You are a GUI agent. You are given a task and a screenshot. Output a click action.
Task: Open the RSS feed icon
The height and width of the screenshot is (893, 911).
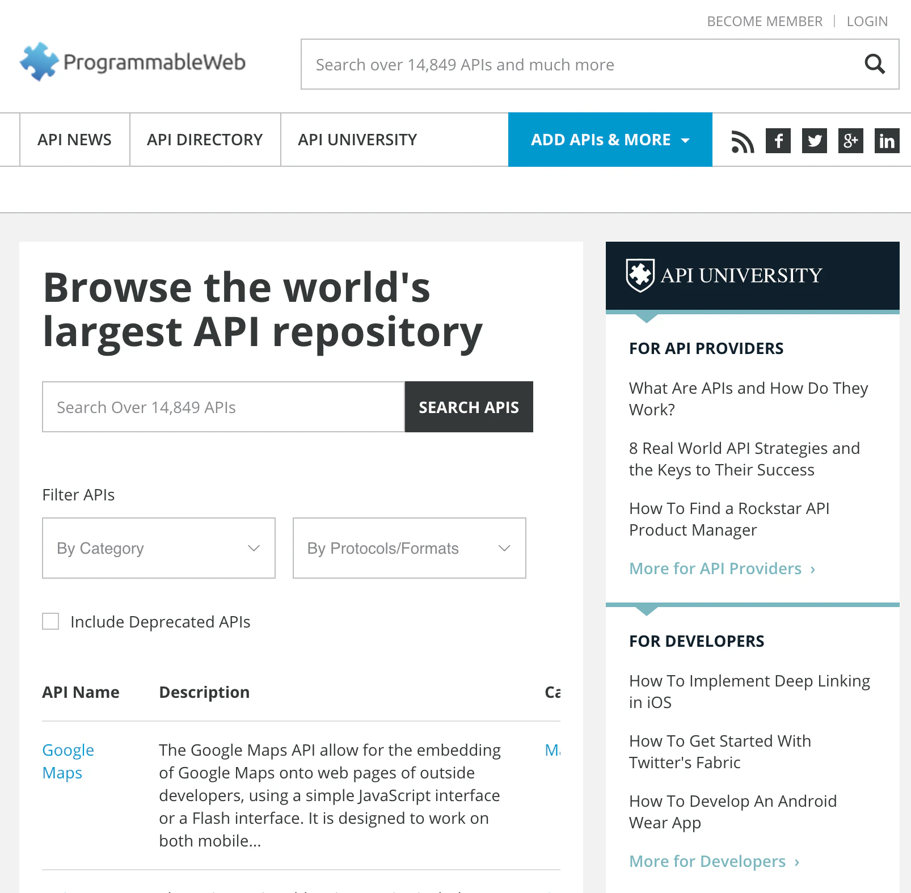point(741,140)
